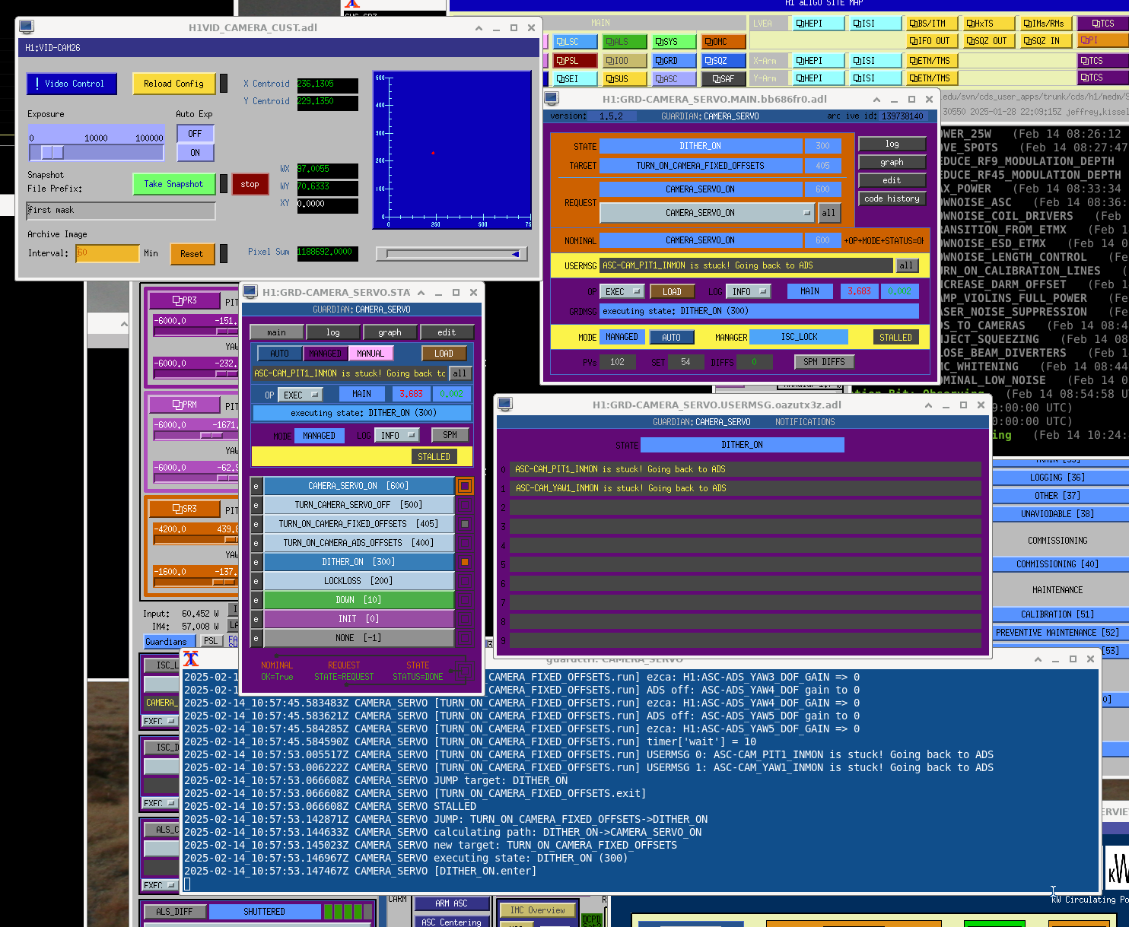Click the CALIBRATION [51] entry
This screenshot has width=1129, height=927.
click(x=1057, y=614)
